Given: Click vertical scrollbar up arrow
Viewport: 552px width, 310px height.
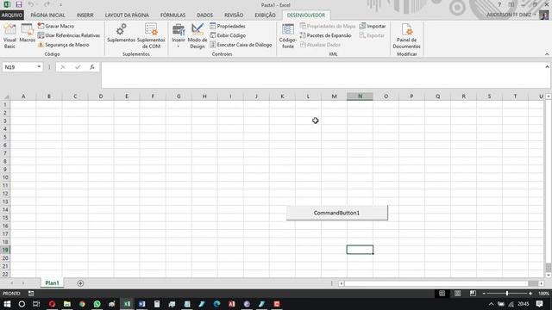Looking at the screenshot, I should point(549,96).
